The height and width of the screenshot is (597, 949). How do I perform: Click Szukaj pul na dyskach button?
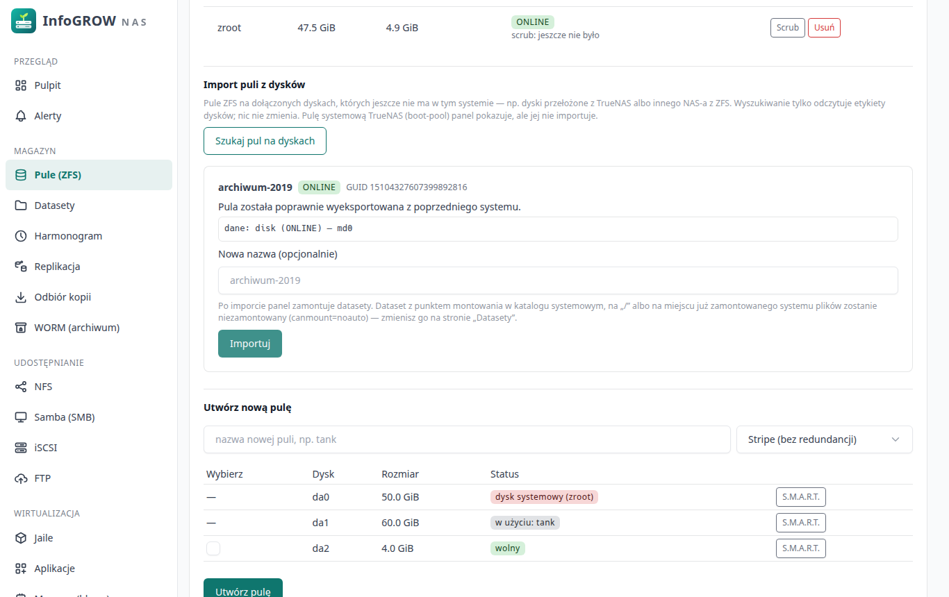pos(265,141)
